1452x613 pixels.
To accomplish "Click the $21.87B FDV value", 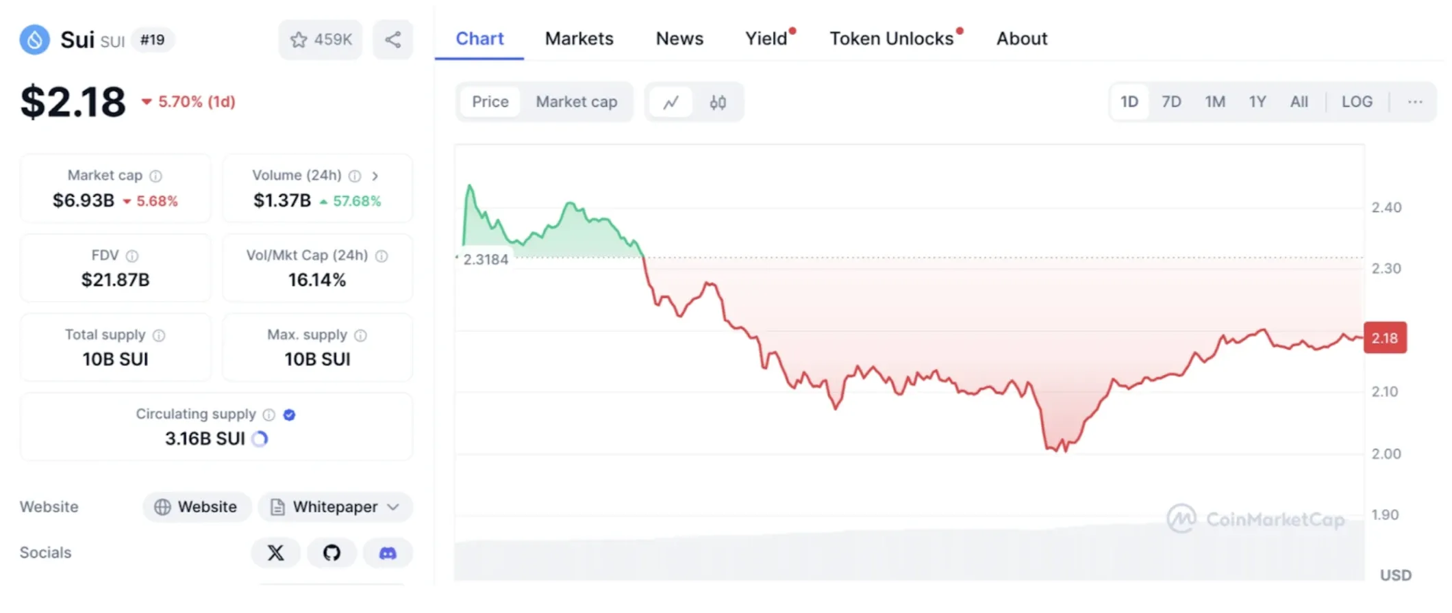I will point(115,280).
